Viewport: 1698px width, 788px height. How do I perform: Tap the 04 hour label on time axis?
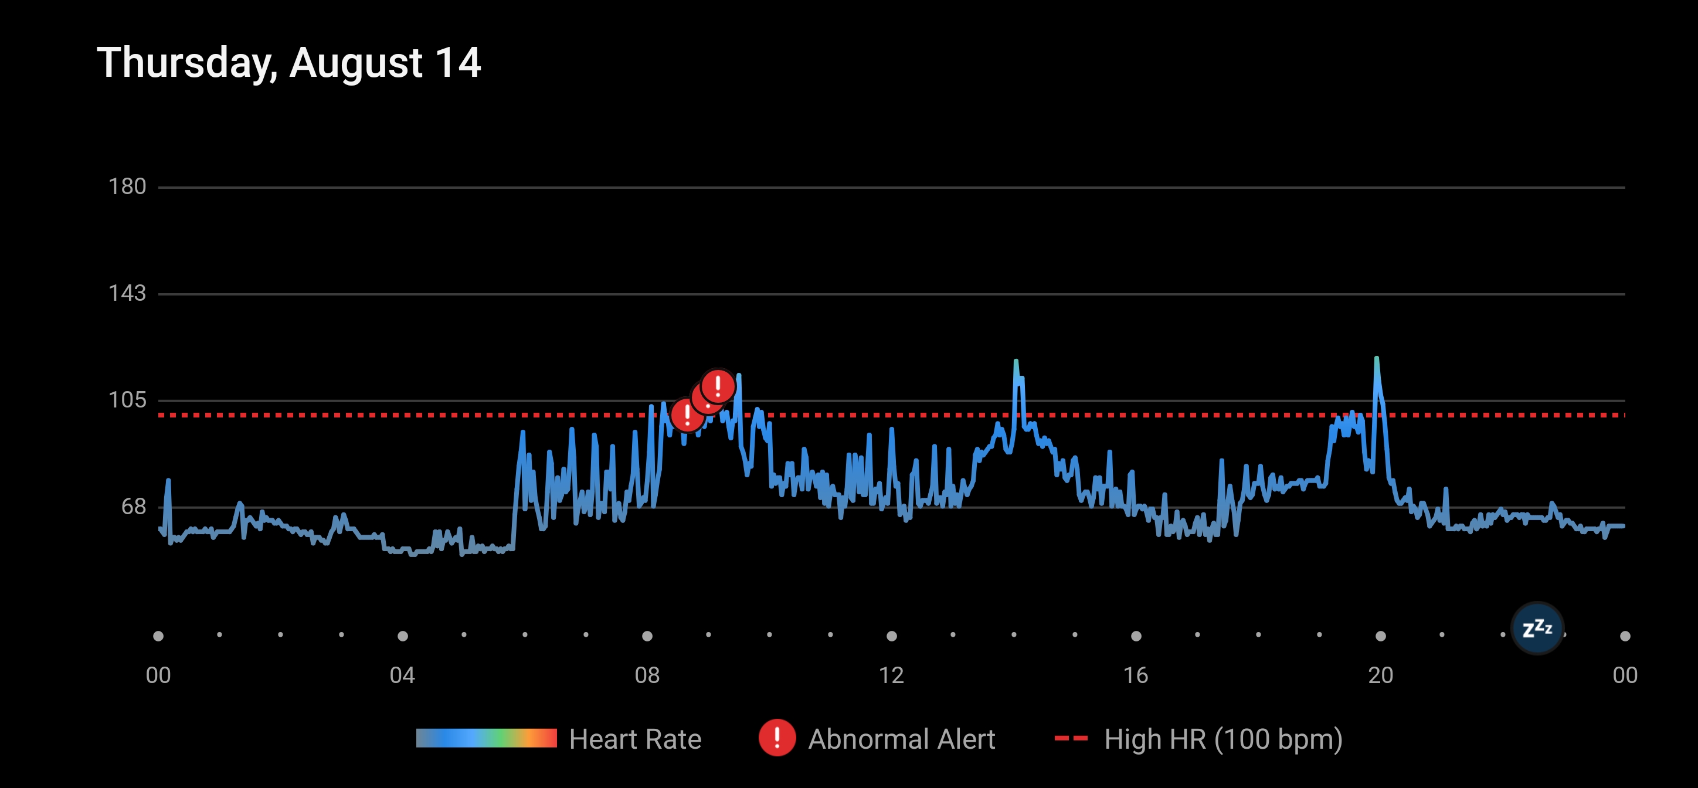(402, 675)
